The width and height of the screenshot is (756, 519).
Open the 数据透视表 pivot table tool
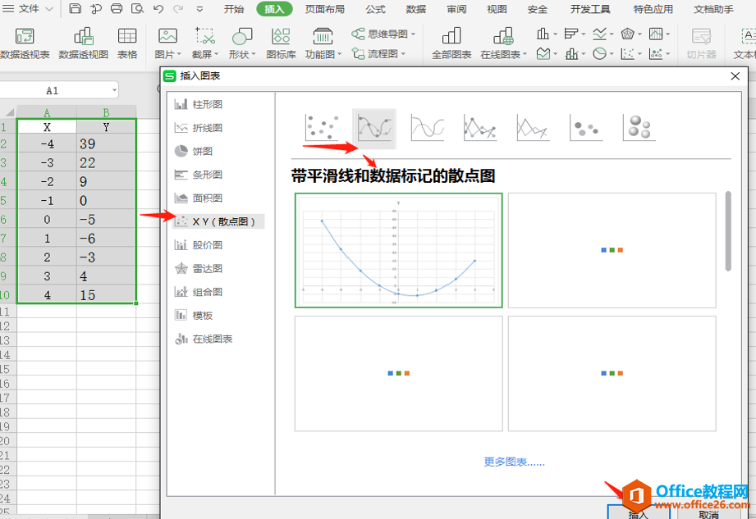tap(25, 43)
